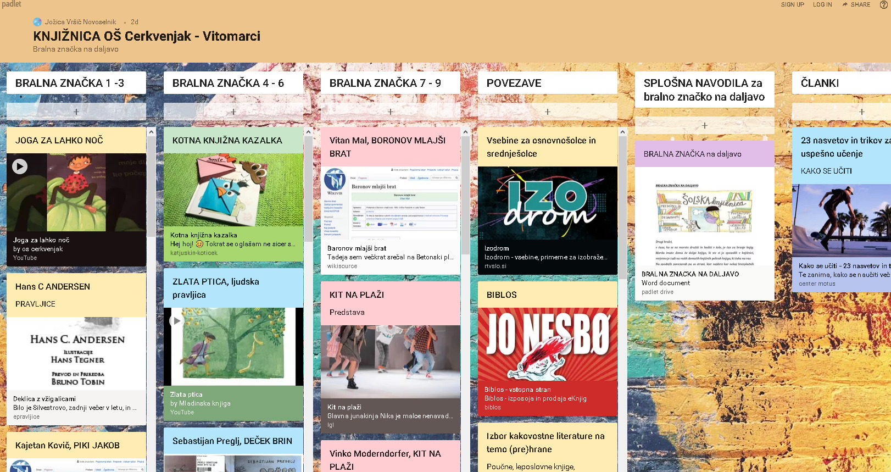The width and height of the screenshot is (891, 472).
Task: Click the SIGN UP link
Action: point(792,4)
